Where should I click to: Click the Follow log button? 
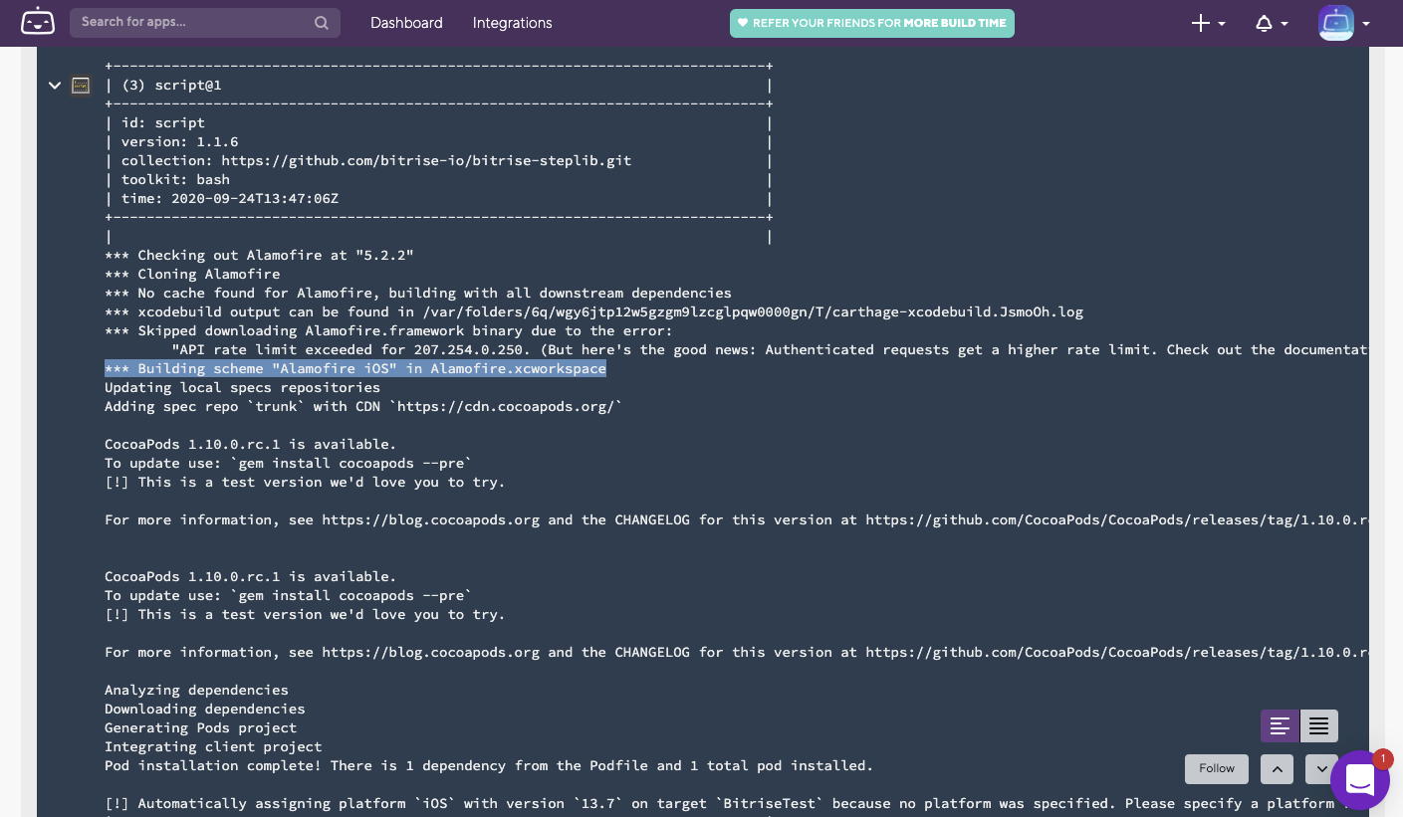pos(1217,768)
